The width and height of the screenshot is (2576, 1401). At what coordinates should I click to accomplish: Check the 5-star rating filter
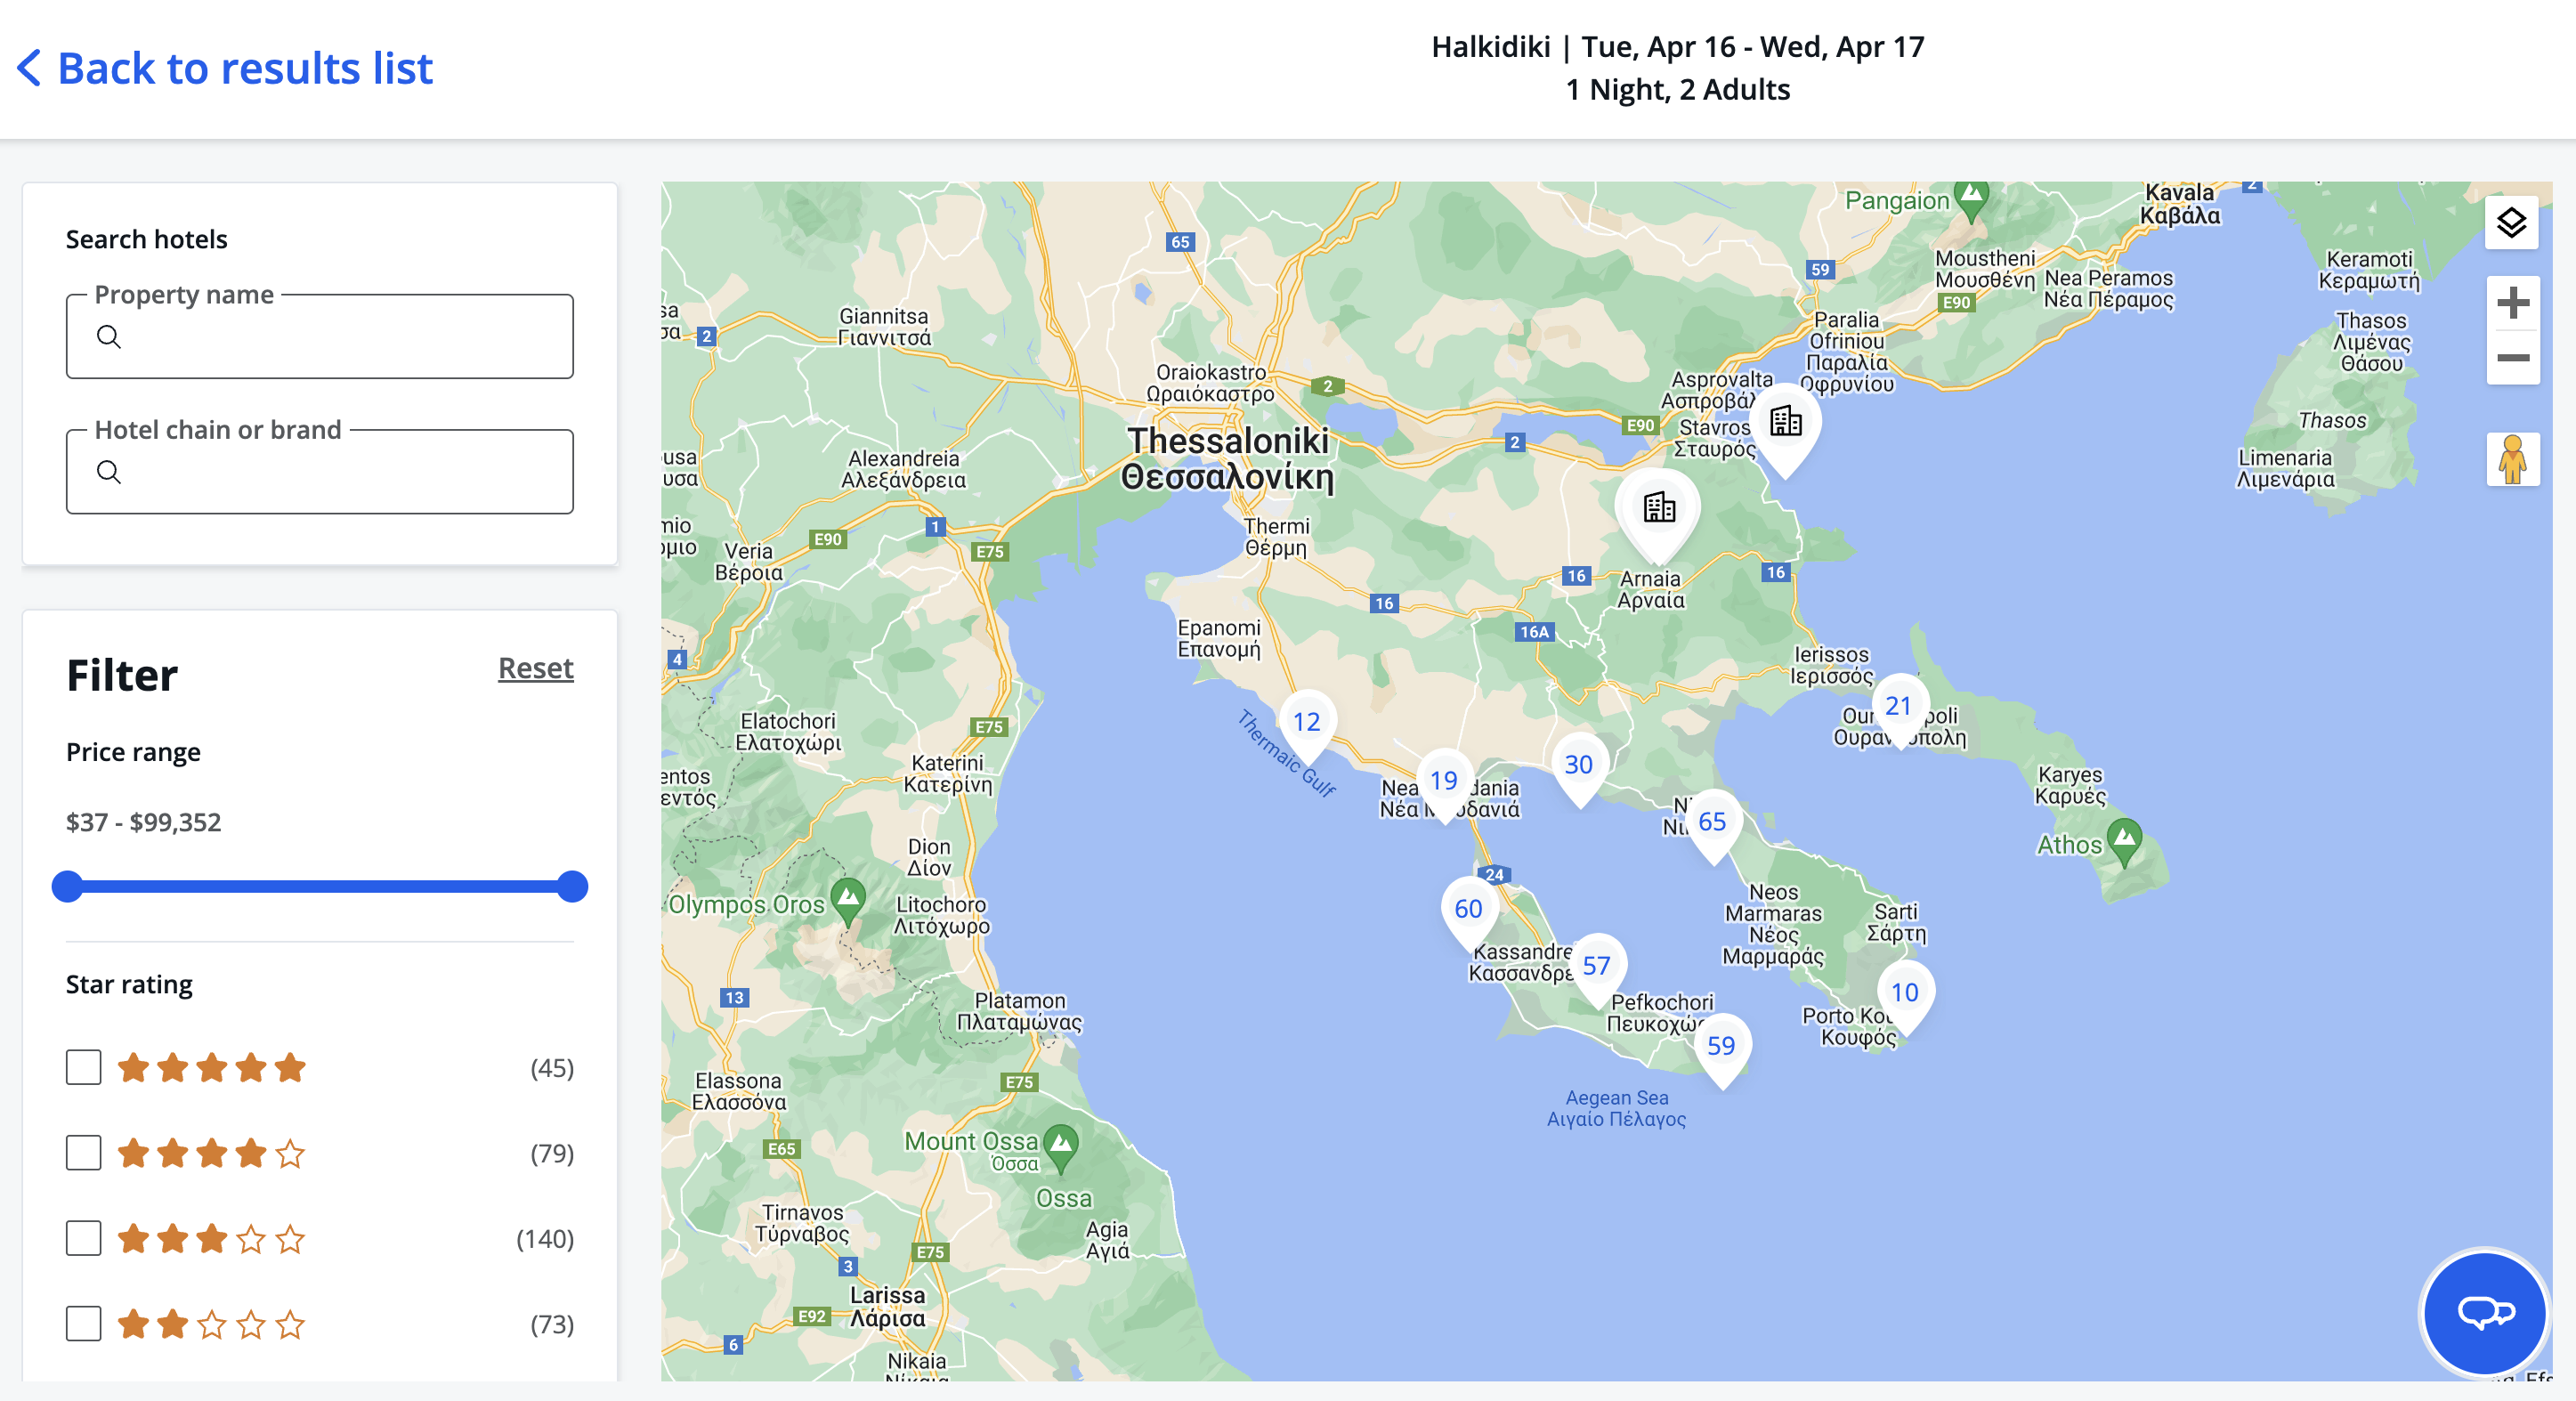(84, 1067)
